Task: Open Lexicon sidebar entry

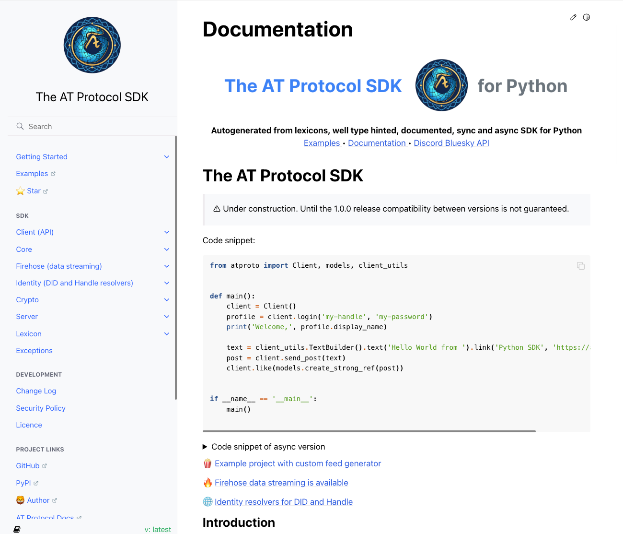Action: pos(29,334)
